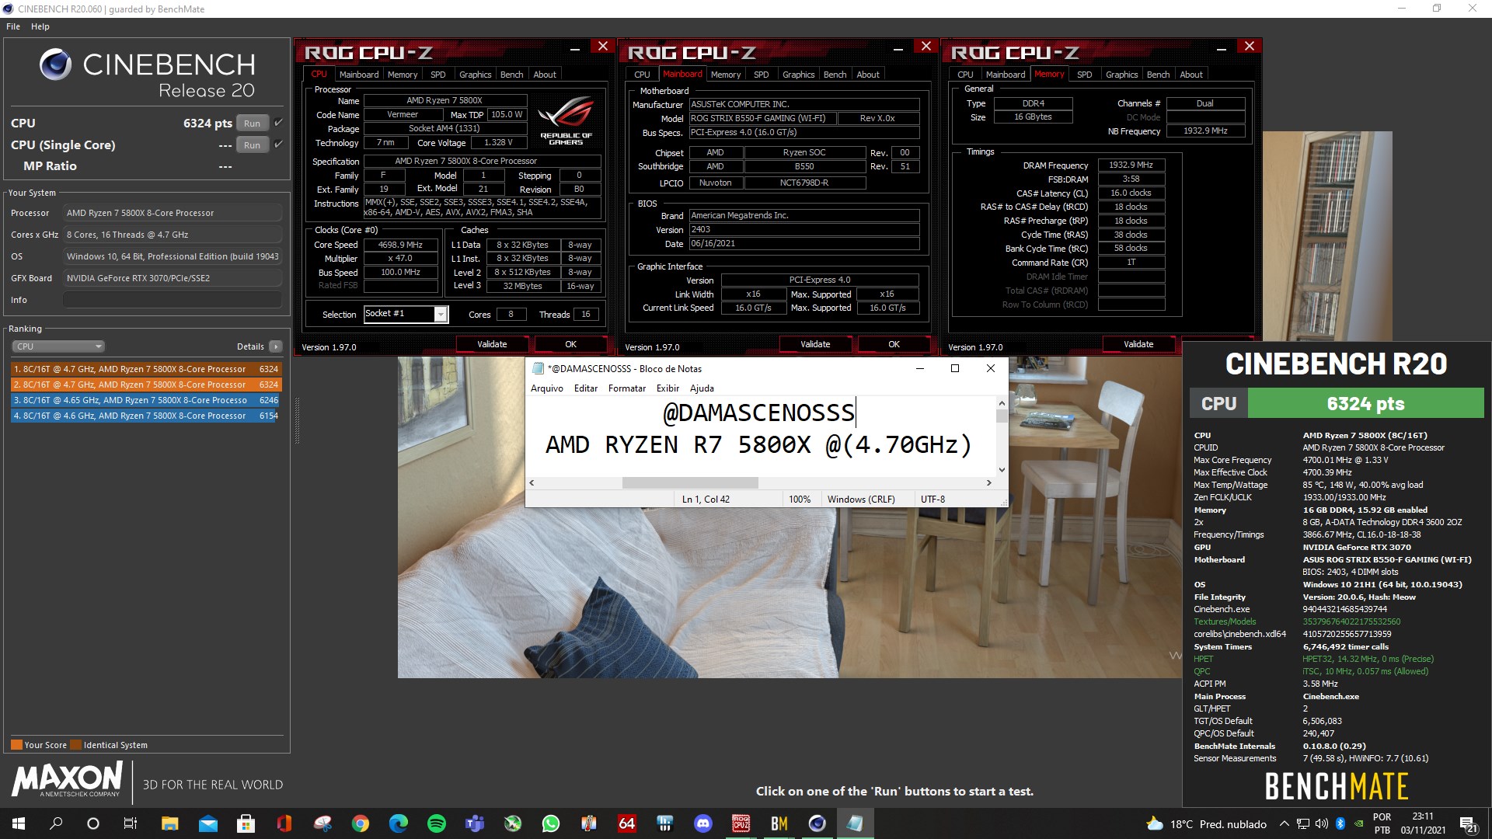Open network status tray icon
Image resolution: width=1492 pixels, height=839 pixels.
1303,823
